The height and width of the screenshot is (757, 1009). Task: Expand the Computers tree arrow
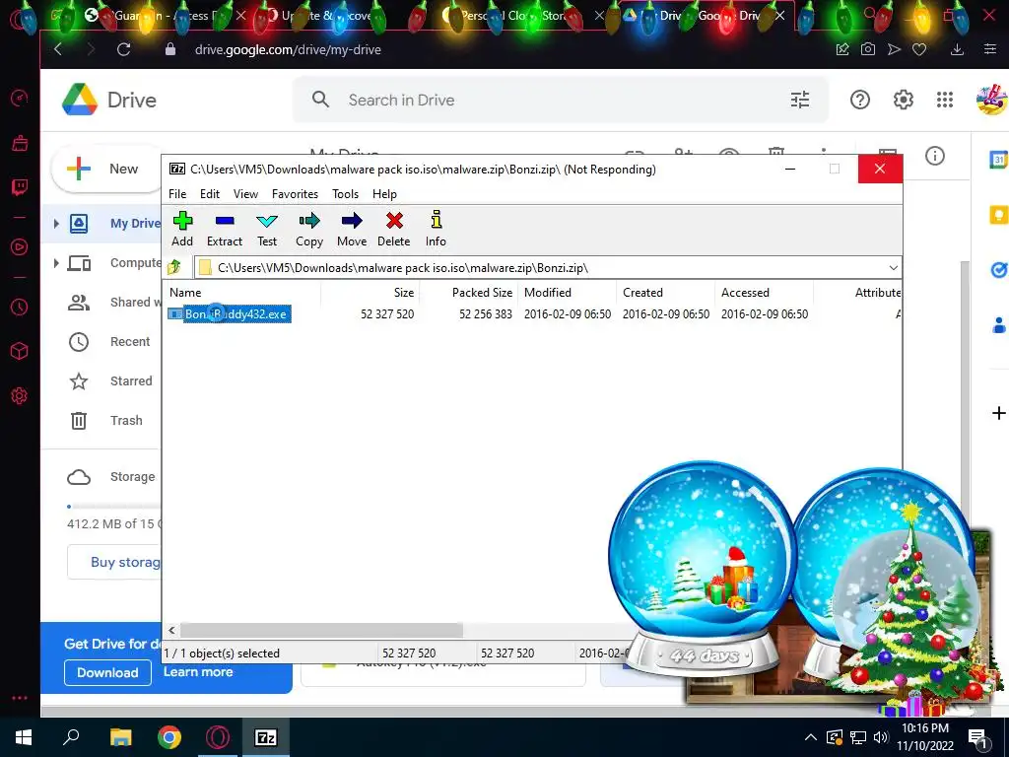[x=56, y=262]
